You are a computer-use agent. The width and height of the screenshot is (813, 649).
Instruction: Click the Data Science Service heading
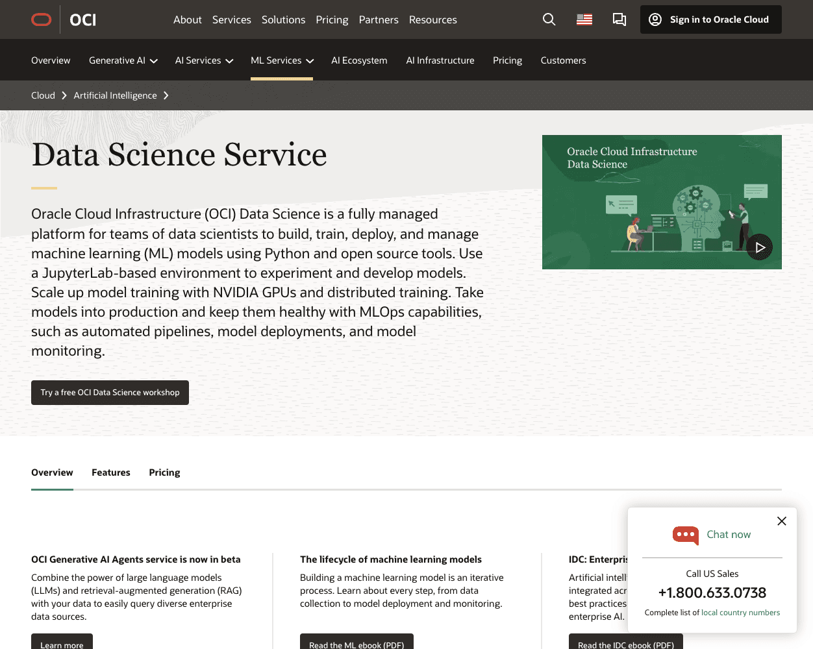pyautogui.click(x=179, y=154)
